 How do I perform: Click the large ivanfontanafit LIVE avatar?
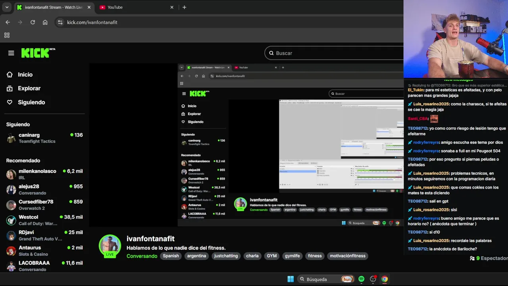click(110, 246)
